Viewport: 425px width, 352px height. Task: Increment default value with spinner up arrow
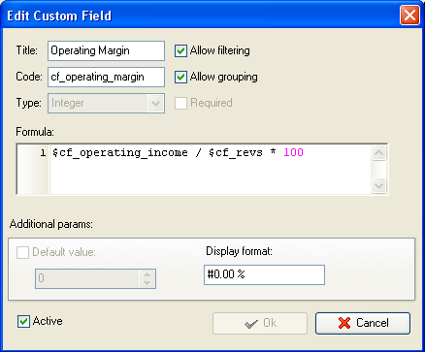[x=147, y=274]
